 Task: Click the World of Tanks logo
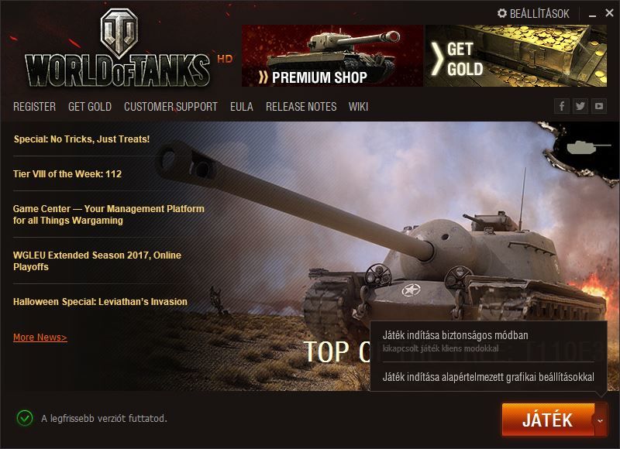click(118, 48)
